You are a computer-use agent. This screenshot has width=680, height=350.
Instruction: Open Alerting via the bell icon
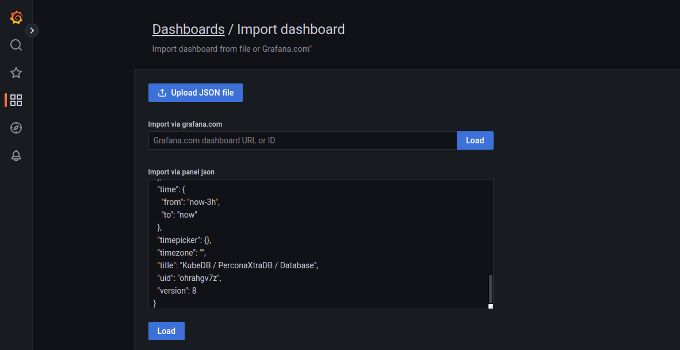(x=16, y=155)
